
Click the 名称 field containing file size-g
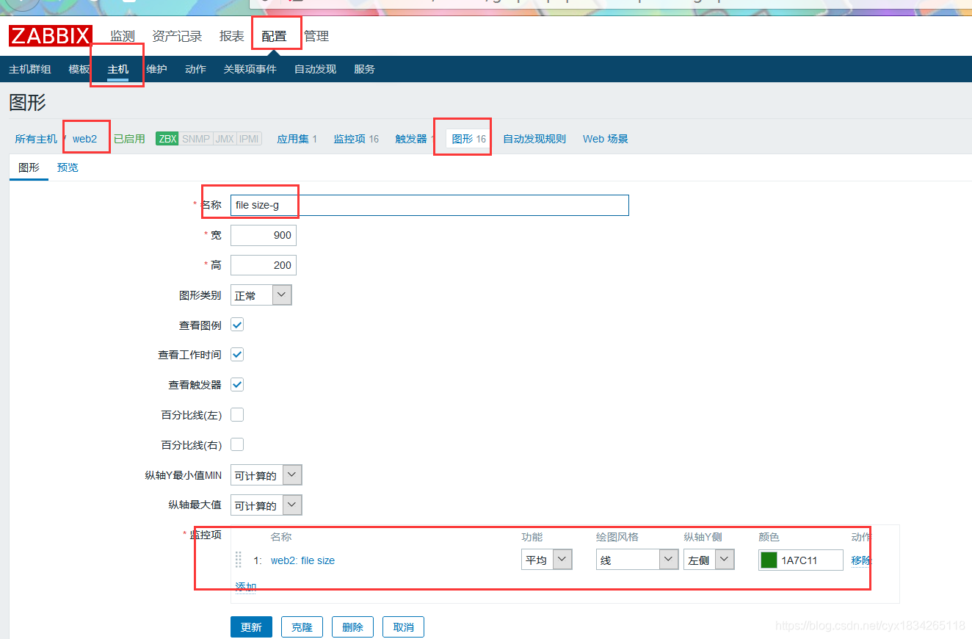pos(429,205)
